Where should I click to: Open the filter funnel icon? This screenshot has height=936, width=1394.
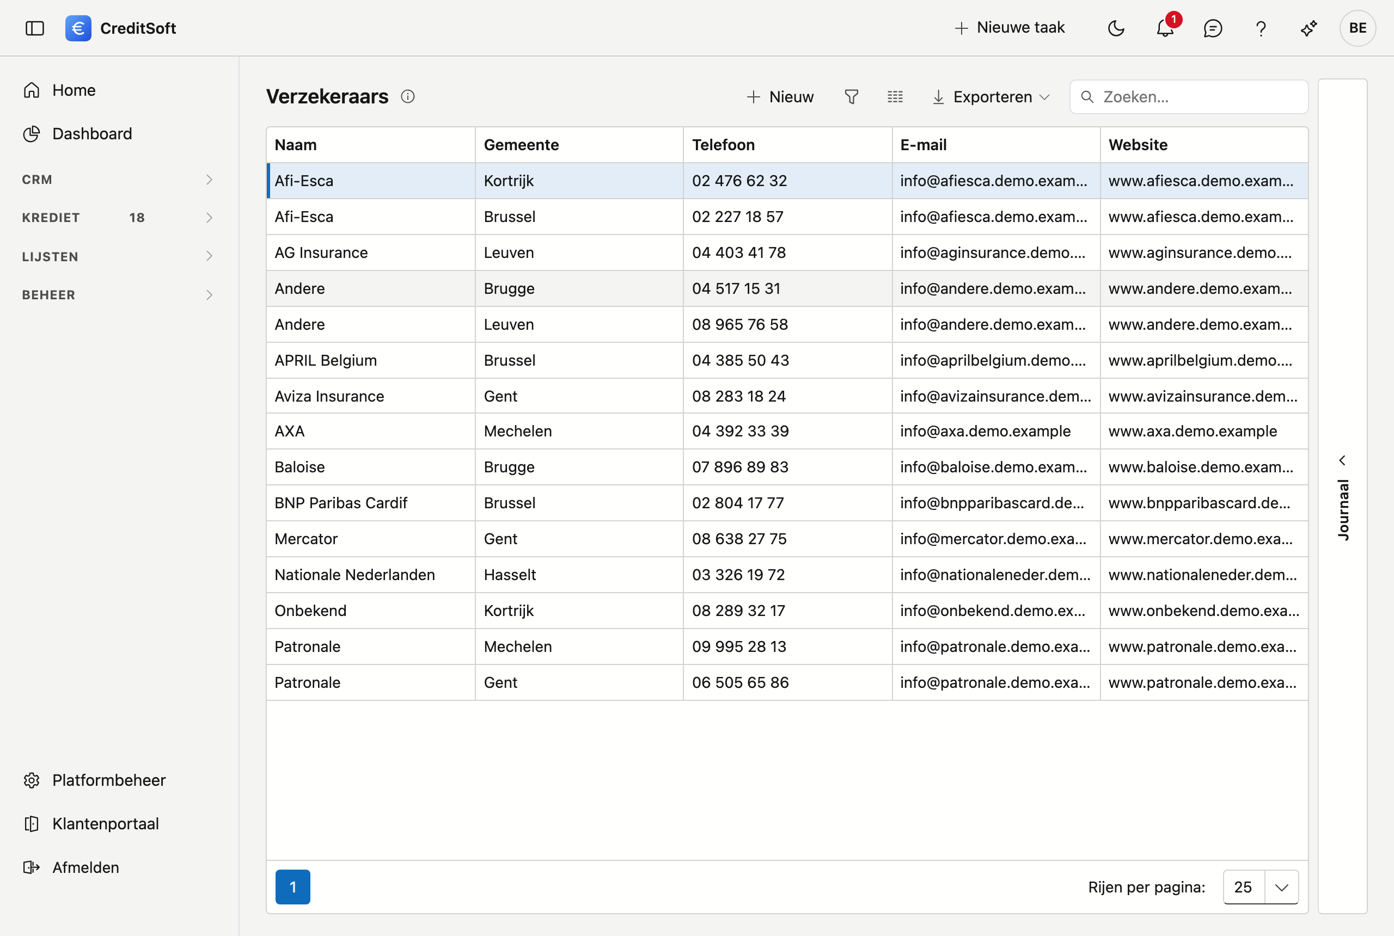pyautogui.click(x=852, y=97)
